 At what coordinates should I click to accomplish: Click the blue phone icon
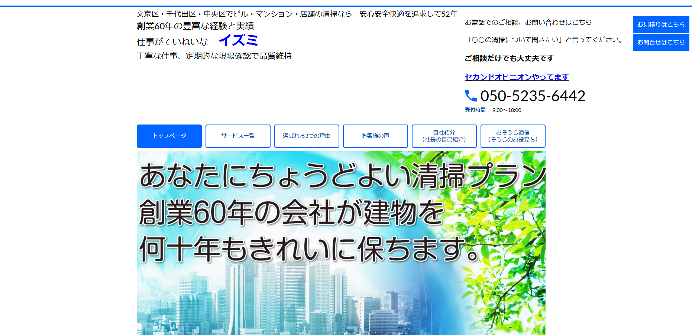(x=471, y=96)
